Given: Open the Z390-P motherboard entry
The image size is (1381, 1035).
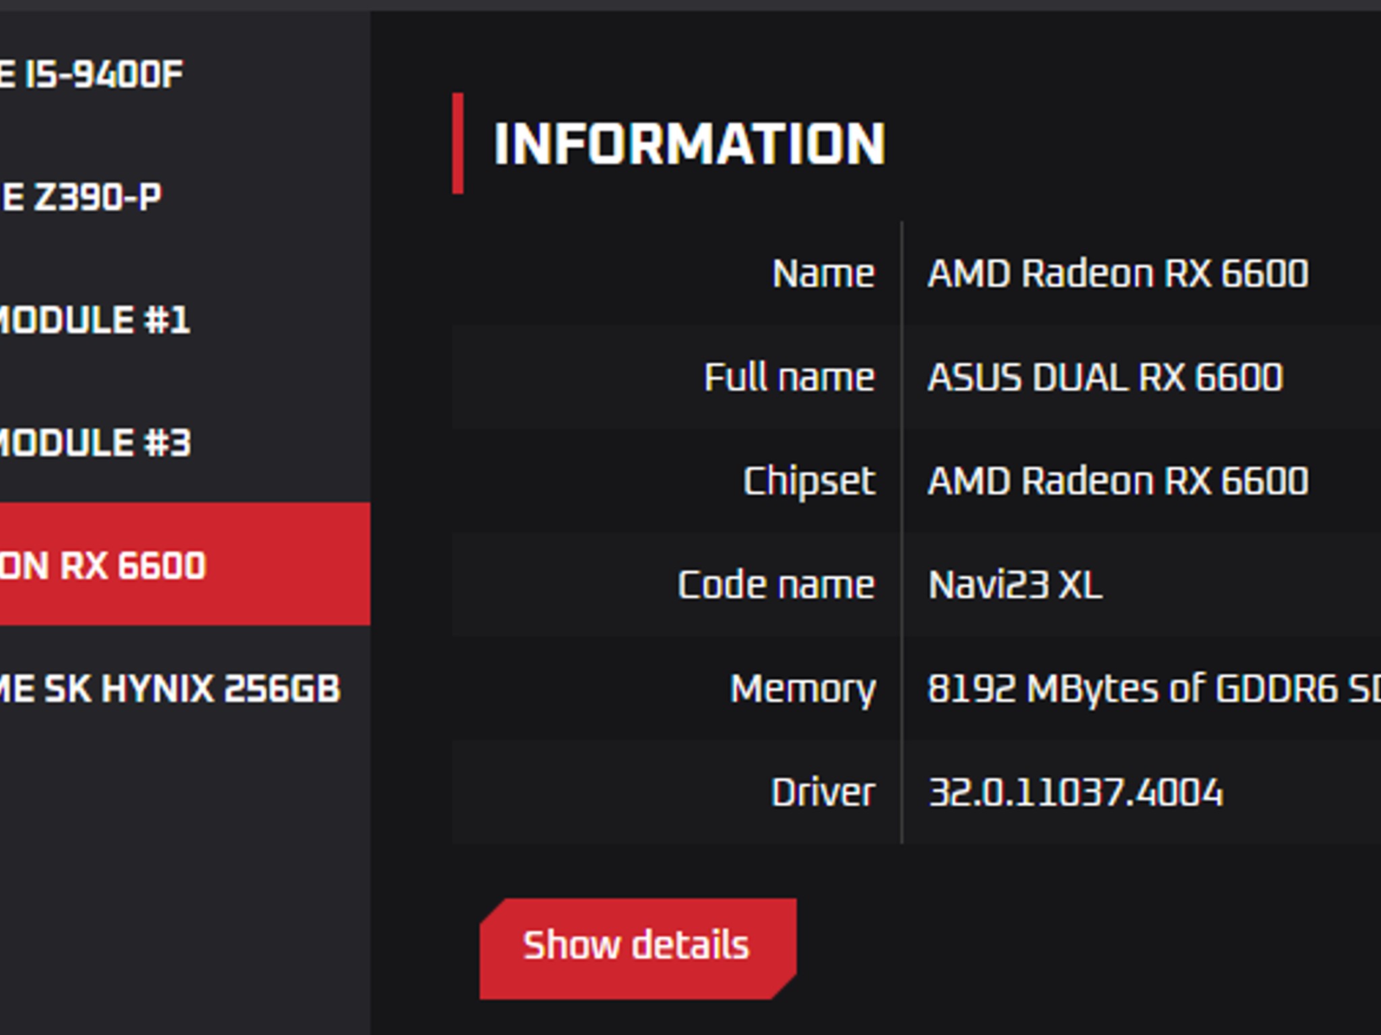Looking at the screenshot, I should [x=185, y=197].
